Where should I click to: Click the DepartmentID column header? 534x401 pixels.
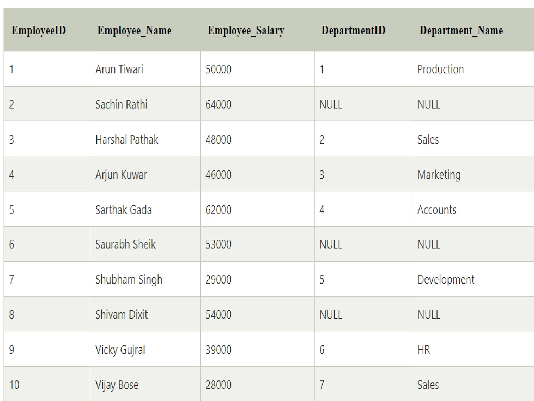pos(353,30)
